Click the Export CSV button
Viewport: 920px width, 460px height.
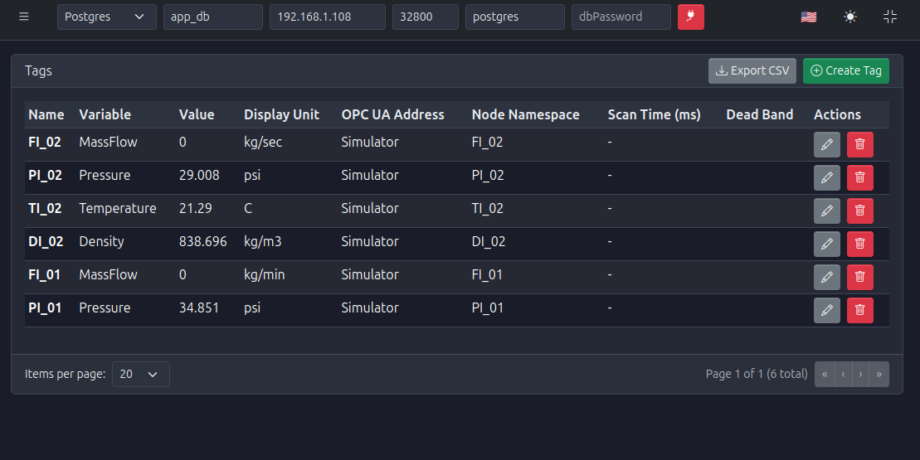coord(752,71)
